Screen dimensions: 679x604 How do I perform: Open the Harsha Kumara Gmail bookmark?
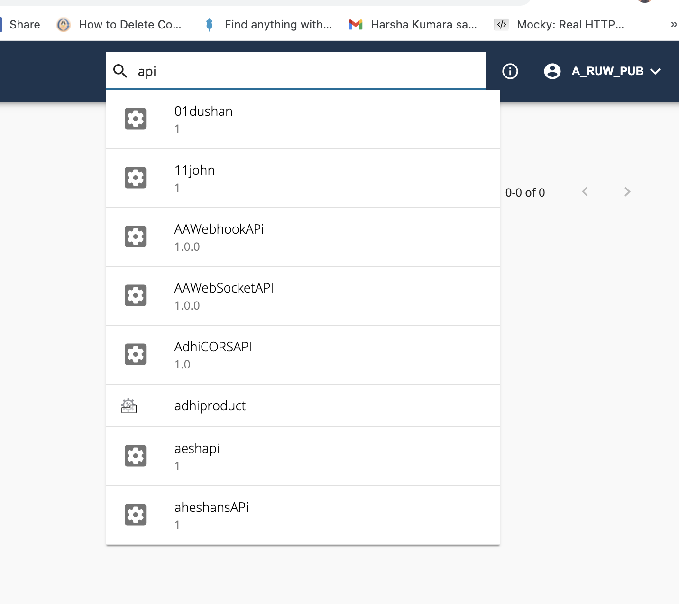[x=413, y=24]
